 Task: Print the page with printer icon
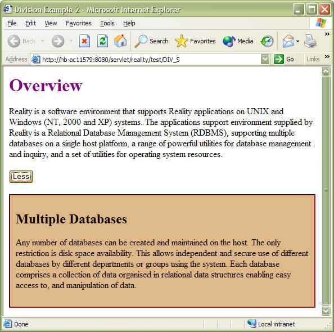click(x=310, y=41)
